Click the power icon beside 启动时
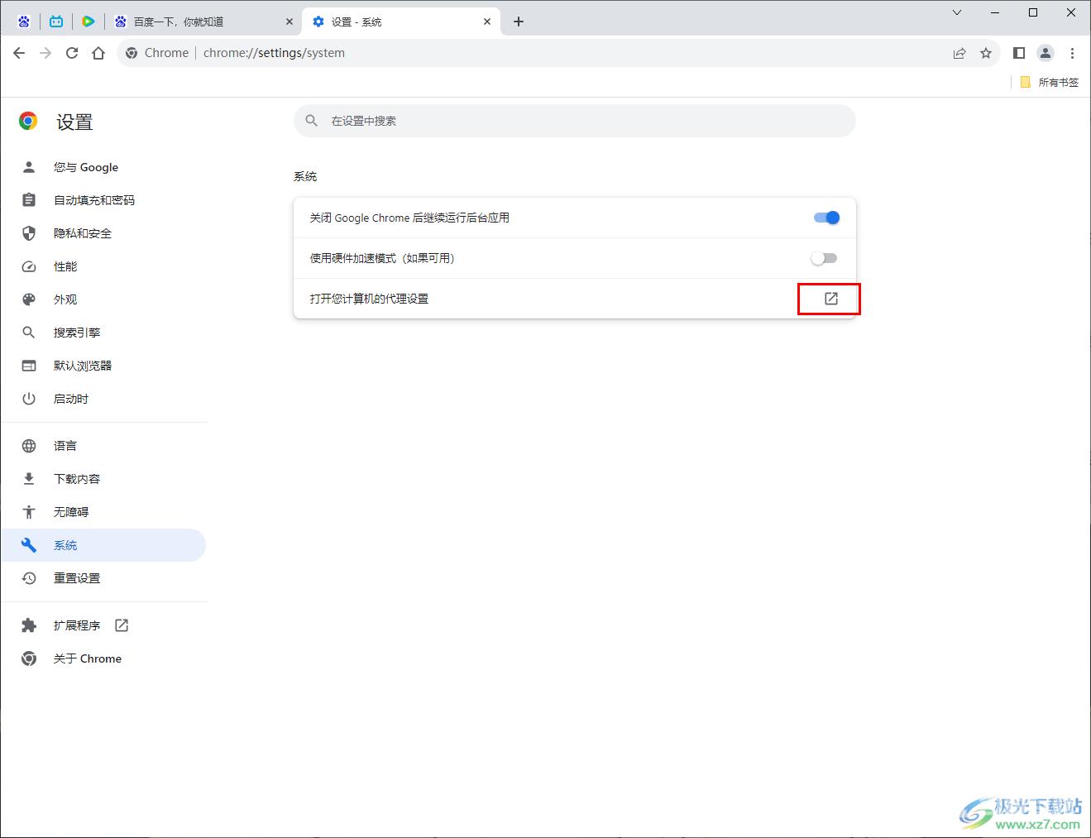Screen dimensions: 1091x838 (29, 399)
